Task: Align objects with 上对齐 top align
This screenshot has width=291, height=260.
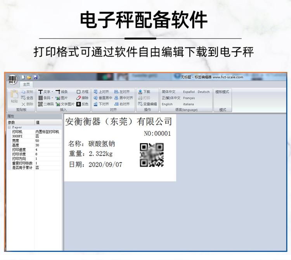Action: tap(101, 92)
